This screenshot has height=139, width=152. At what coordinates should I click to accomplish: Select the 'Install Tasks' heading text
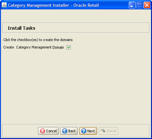click(22, 28)
